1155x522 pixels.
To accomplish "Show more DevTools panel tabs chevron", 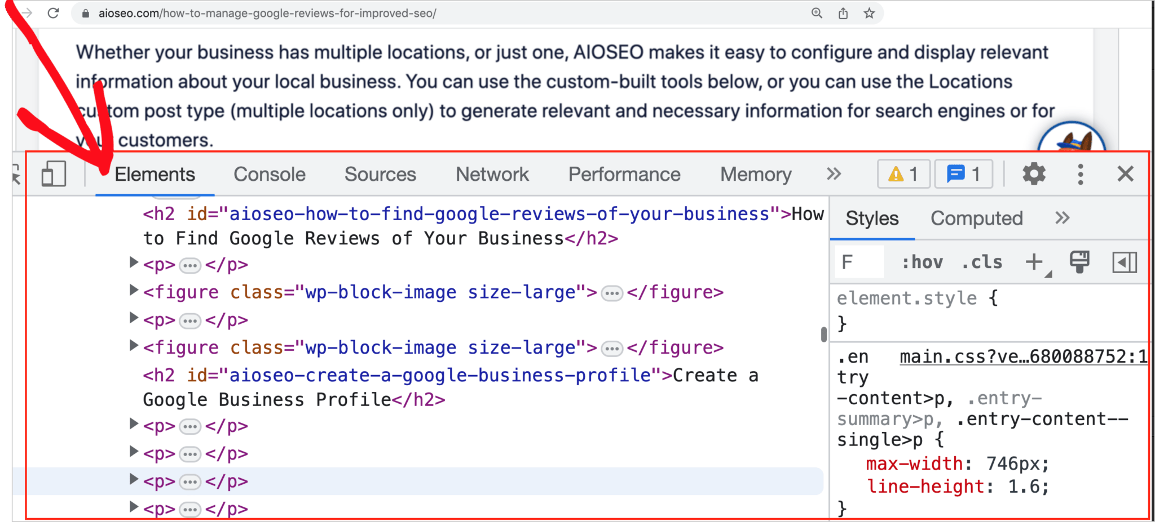I will point(834,174).
